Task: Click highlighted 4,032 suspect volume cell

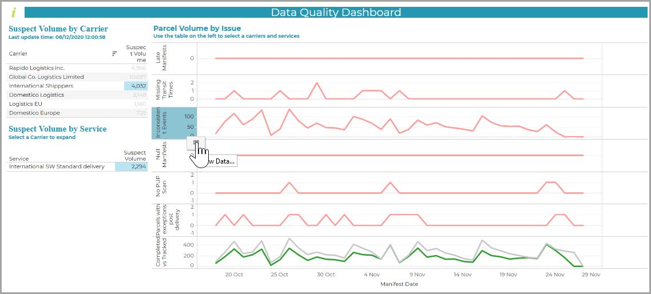Action: pyautogui.click(x=136, y=86)
